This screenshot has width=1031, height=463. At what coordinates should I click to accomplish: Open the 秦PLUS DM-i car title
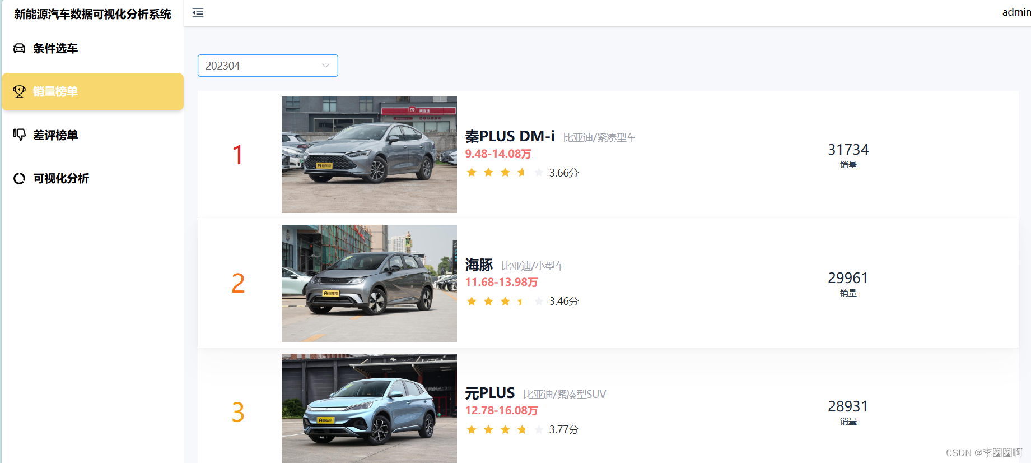pyautogui.click(x=510, y=136)
